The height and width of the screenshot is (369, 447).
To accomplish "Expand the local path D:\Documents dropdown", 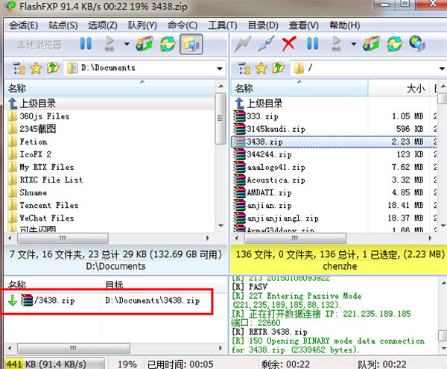I will tap(221, 68).
